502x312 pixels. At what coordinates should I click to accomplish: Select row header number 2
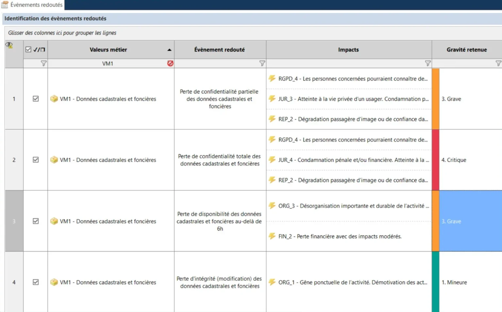pyautogui.click(x=14, y=160)
